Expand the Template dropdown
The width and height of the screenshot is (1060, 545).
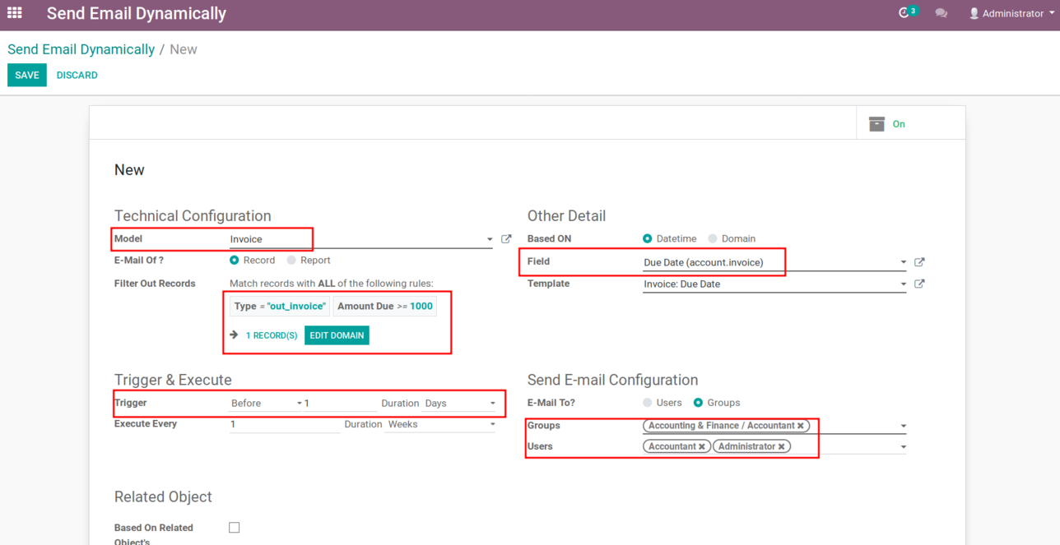tap(903, 284)
